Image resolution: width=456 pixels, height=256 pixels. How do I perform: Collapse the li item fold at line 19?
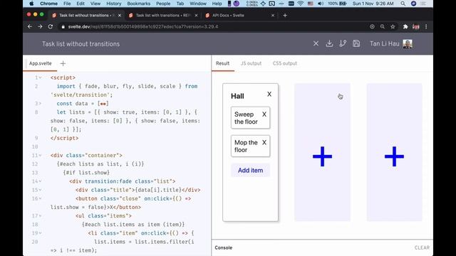[41, 233]
